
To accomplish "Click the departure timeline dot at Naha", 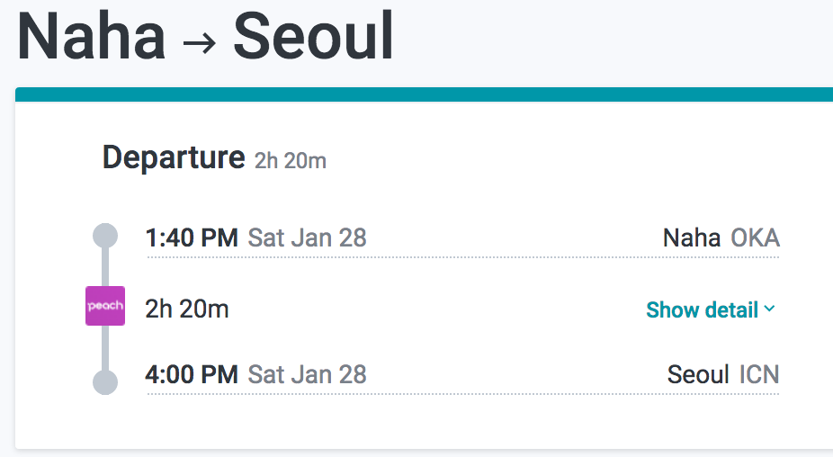I will tap(105, 236).
